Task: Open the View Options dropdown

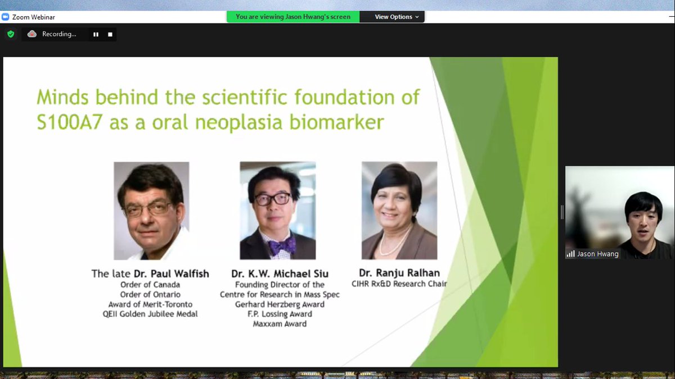Action: pos(397,17)
